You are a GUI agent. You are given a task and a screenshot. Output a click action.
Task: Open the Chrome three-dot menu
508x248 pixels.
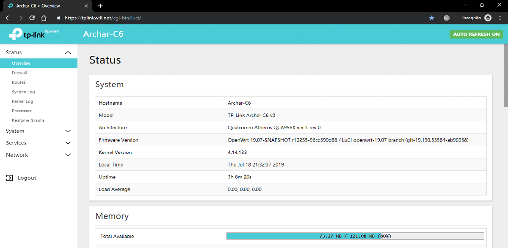(x=500, y=18)
